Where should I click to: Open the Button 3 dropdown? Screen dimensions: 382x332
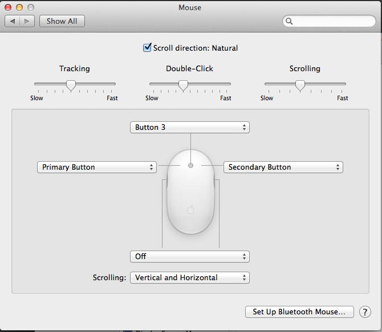pos(190,128)
